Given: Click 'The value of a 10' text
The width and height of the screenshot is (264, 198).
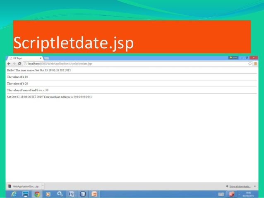Looking at the screenshot, I should (17, 77).
